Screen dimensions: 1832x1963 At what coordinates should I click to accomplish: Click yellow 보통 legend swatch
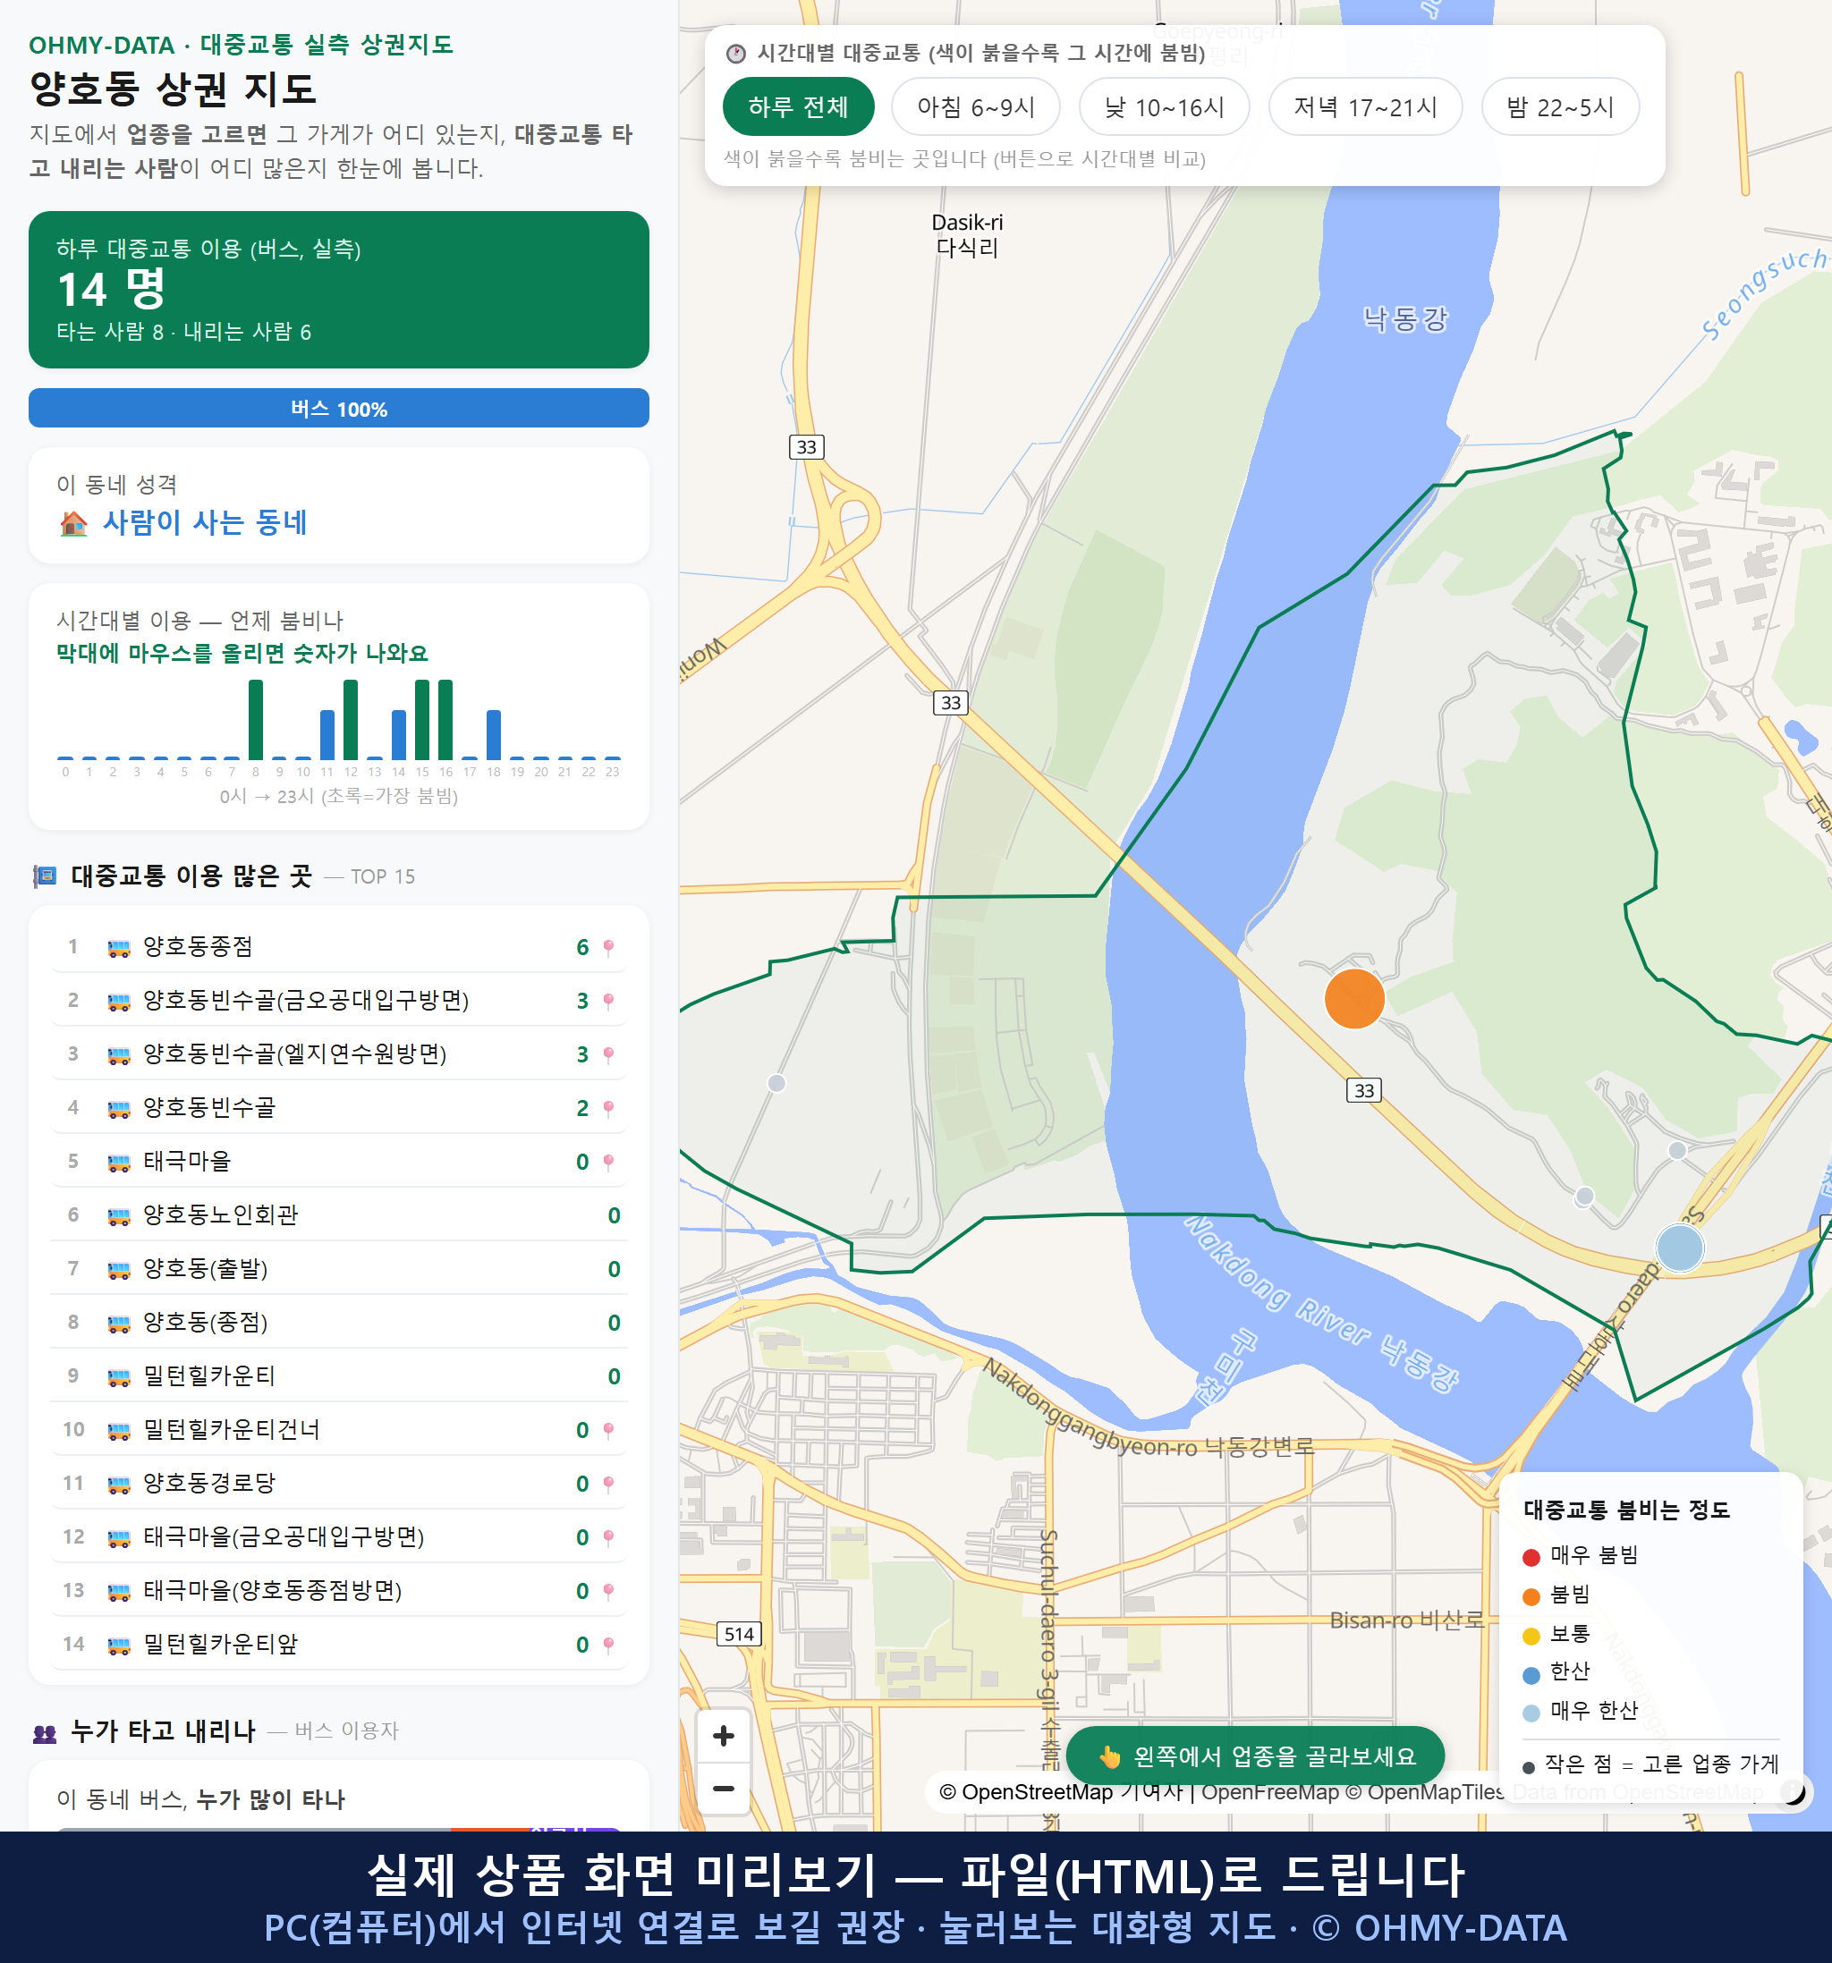(x=1531, y=1637)
